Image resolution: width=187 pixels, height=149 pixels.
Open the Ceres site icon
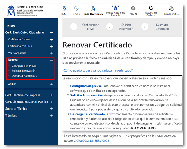(x=76, y=9)
